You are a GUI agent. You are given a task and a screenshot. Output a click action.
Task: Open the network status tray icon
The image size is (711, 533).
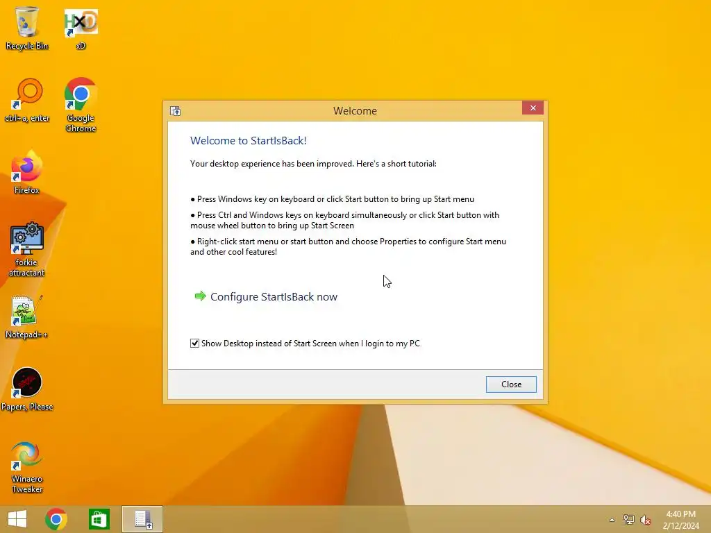tap(628, 520)
